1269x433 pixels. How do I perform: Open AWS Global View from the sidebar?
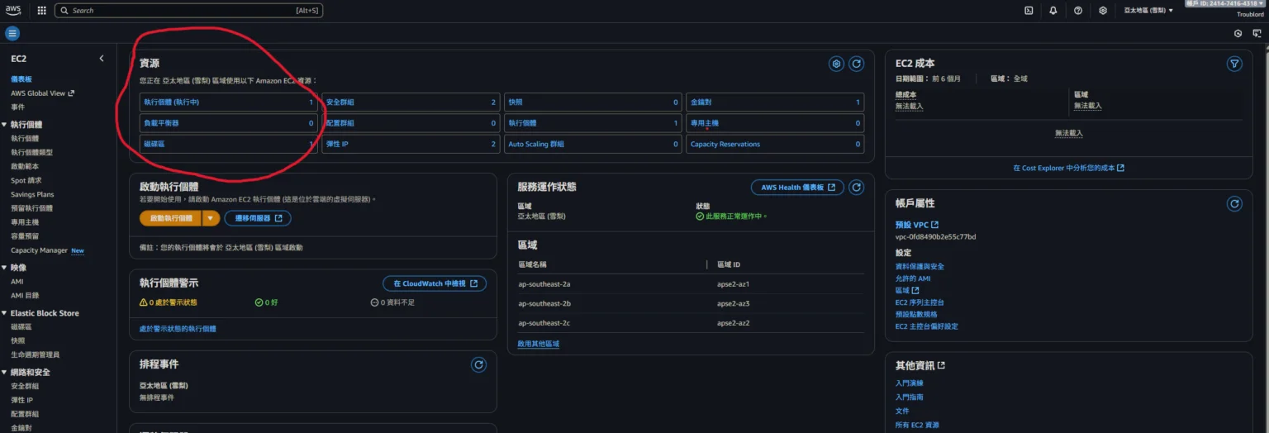(42, 93)
